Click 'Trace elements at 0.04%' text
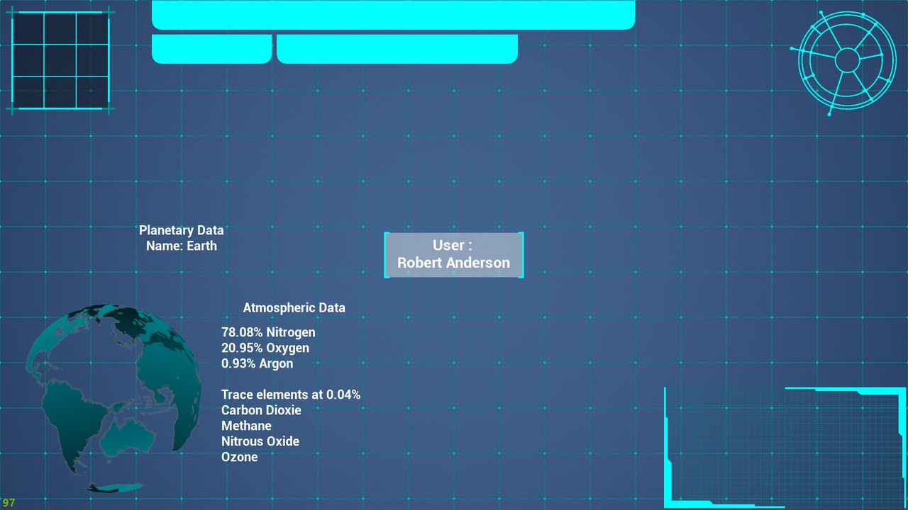The image size is (908, 510). pos(291,395)
